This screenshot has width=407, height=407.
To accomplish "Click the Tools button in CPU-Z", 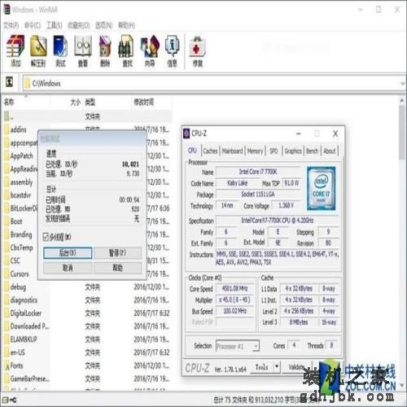I will (261, 367).
